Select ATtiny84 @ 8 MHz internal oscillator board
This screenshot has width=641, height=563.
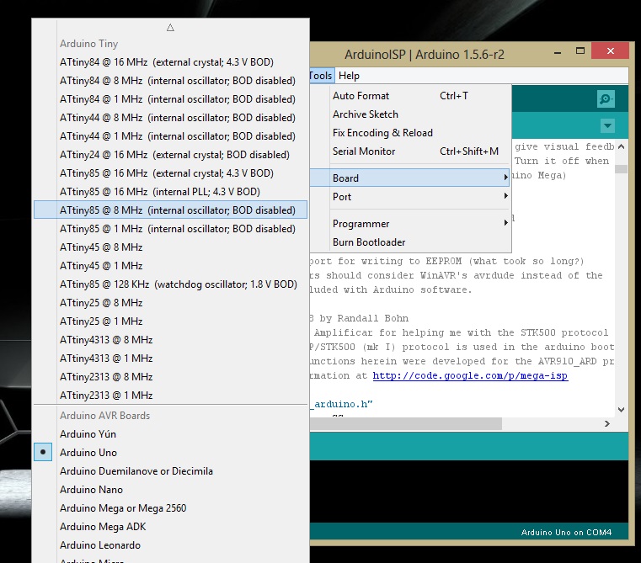170,81
